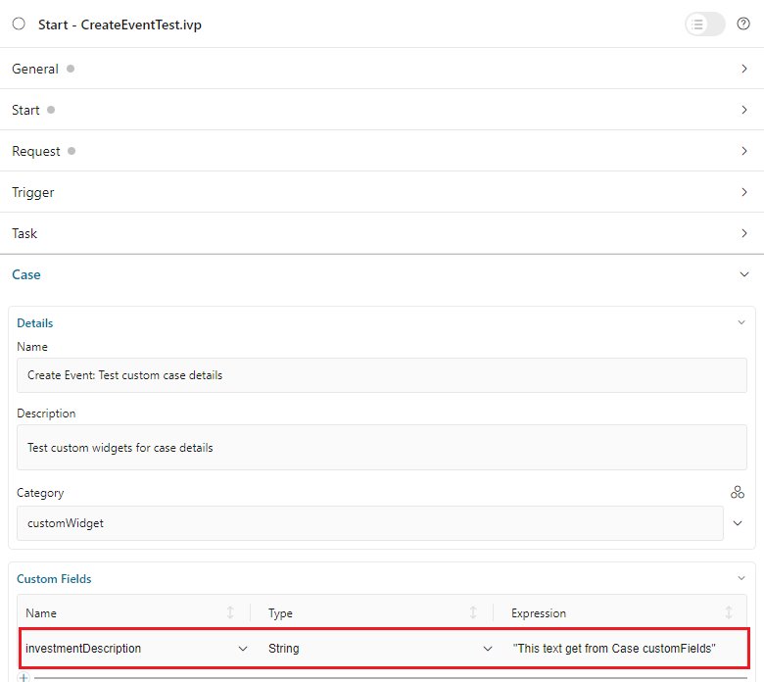Open the String type dropdown
This screenshot has width=764, height=682.
click(x=487, y=649)
